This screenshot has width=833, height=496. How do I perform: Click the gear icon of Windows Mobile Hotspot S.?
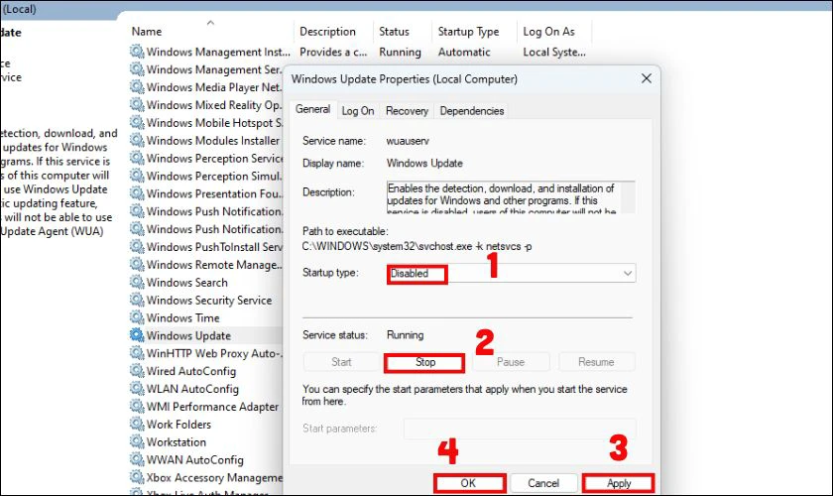tap(137, 122)
